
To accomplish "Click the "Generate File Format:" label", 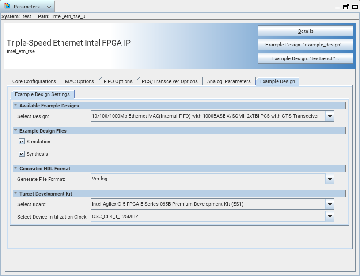I will click(42, 179).
